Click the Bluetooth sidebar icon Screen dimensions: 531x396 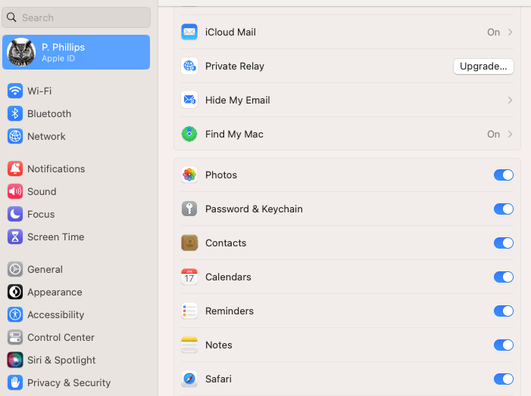(15, 113)
